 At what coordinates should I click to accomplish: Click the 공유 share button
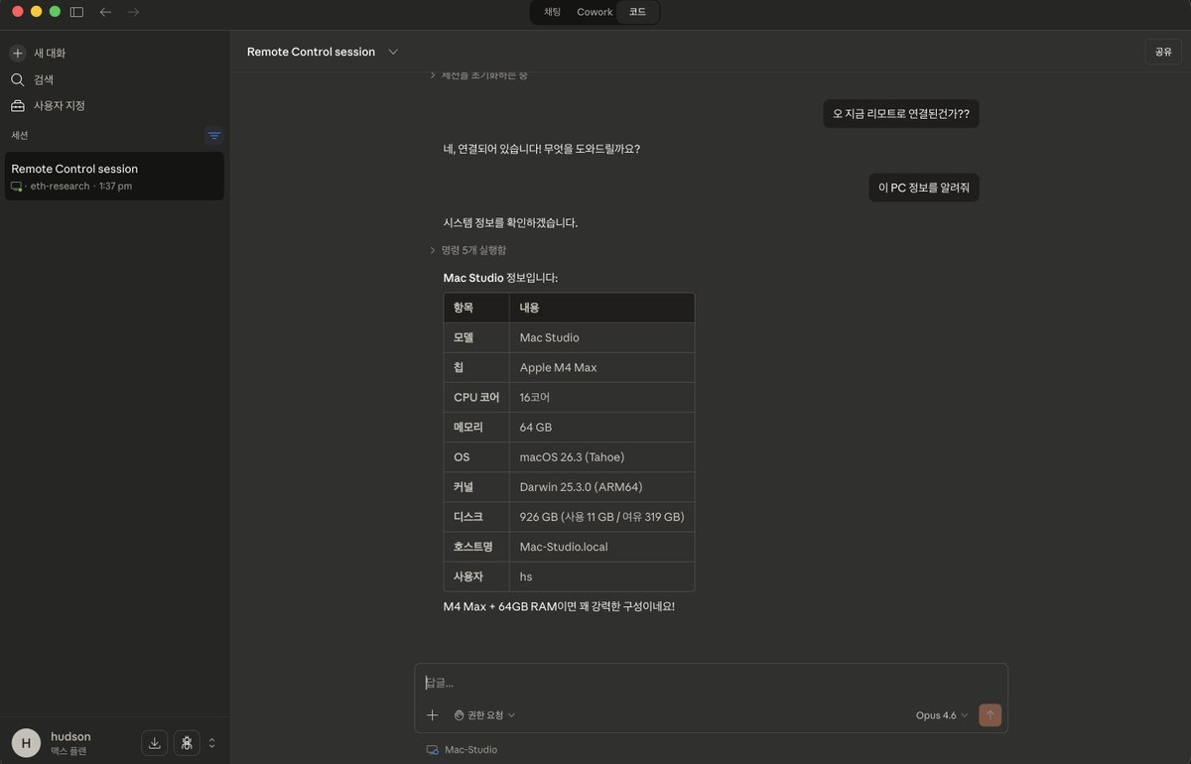pos(1162,52)
